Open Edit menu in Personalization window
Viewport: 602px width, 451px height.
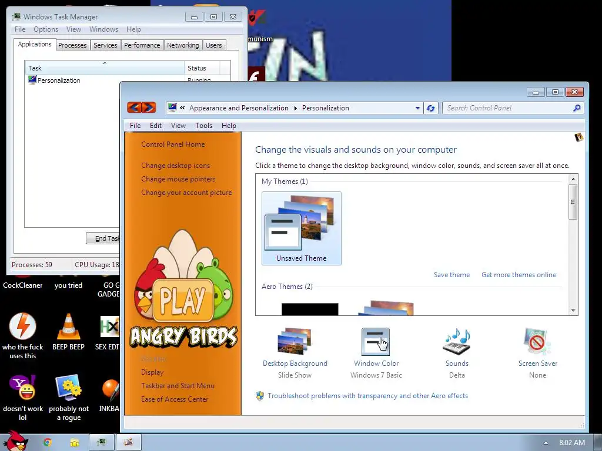tap(155, 126)
